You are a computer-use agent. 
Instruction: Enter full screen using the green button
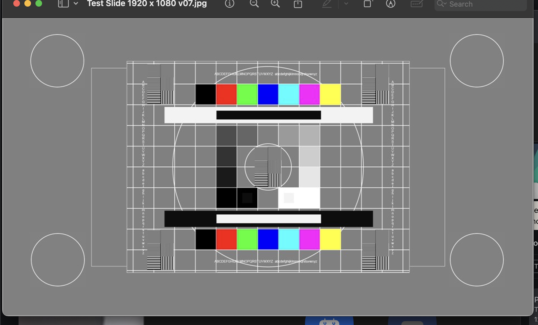[39, 3]
